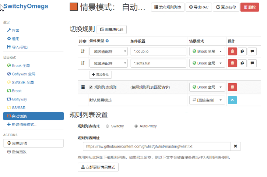This screenshot has height=177, width=267.
Task: Delete the rule list rule row
Action: (232, 87)
